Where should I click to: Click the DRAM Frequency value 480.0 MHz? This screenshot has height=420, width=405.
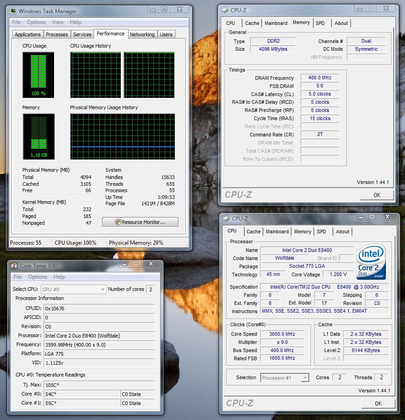[x=320, y=77]
